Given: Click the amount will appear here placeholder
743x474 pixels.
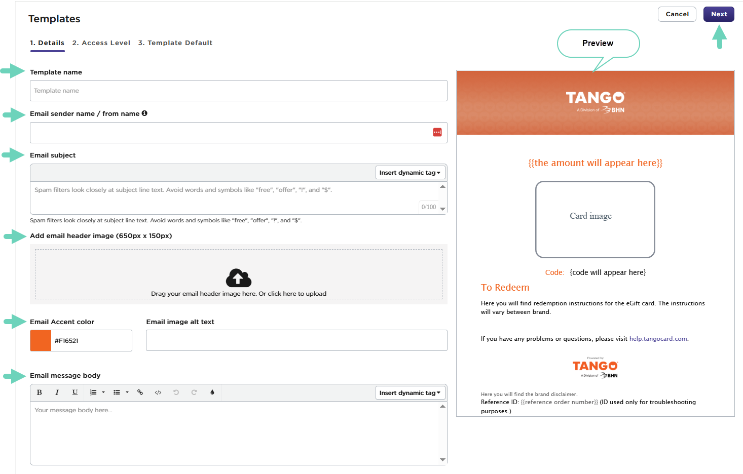Looking at the screenshot, I should click(596, 163).
